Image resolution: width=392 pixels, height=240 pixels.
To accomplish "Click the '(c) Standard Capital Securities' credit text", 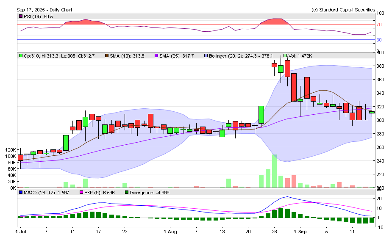I will (343, 10).
